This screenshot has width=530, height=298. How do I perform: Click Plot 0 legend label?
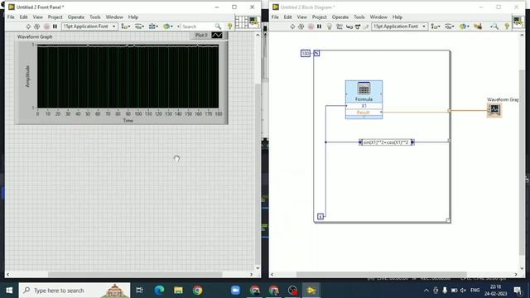(201, 35)
